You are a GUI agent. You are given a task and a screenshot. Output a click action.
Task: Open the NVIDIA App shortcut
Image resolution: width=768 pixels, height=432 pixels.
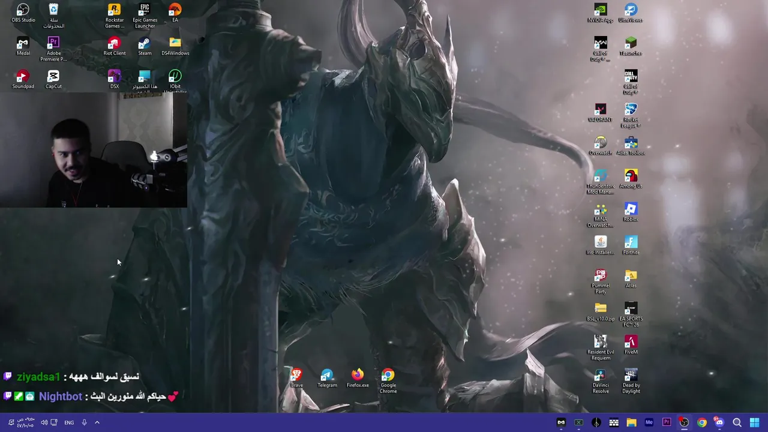(x=600, y=13)
